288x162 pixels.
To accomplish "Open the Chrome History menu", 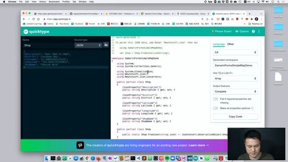I will point(42,2).
